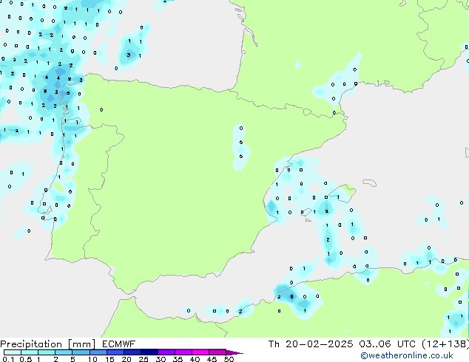
Task: Select the legend value "10"
Action: (92, 359)
